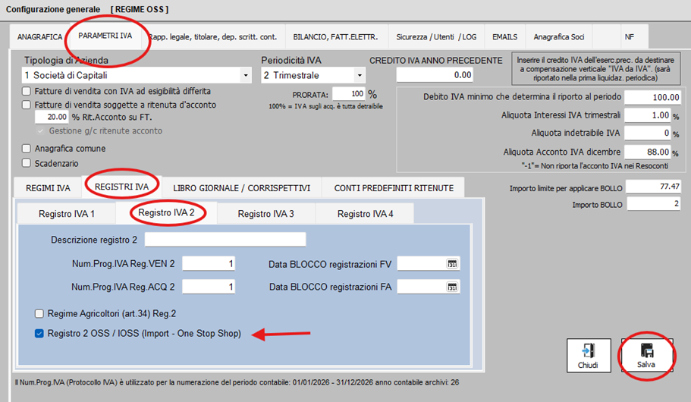
Task: Go to LIBRO GIORNALE / CORRISPETTIVI tab
Action: point(241,187)
